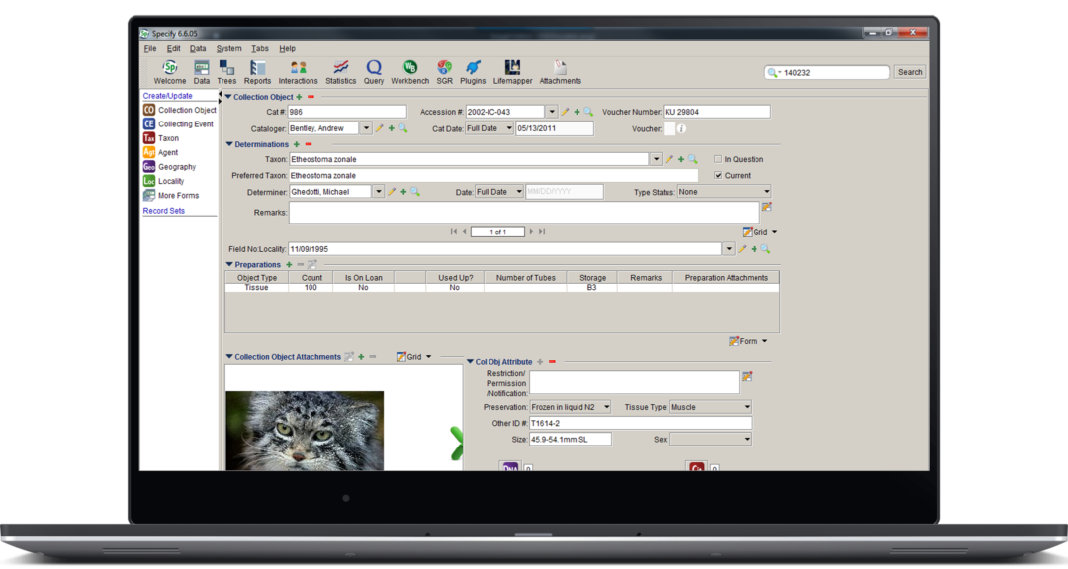Open the System menu
The width and height of the screenshot is (1068, 569).
click(x=228, y=47)
